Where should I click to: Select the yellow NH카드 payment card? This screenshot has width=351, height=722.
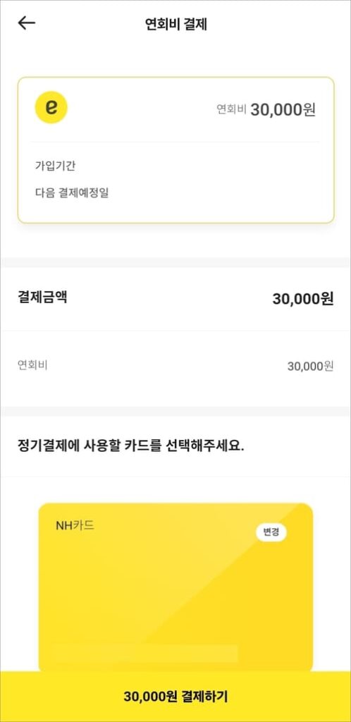tap(175, 587)
